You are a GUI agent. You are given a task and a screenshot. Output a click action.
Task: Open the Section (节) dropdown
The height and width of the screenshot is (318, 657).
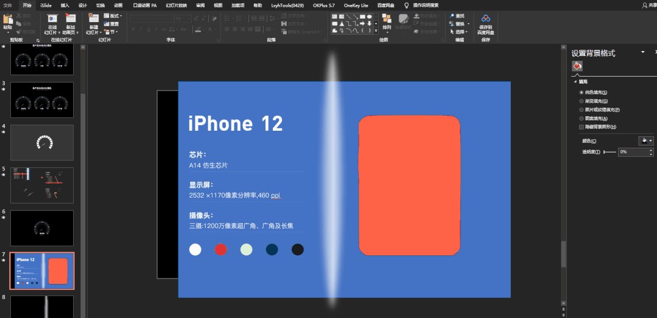(111, 32)
